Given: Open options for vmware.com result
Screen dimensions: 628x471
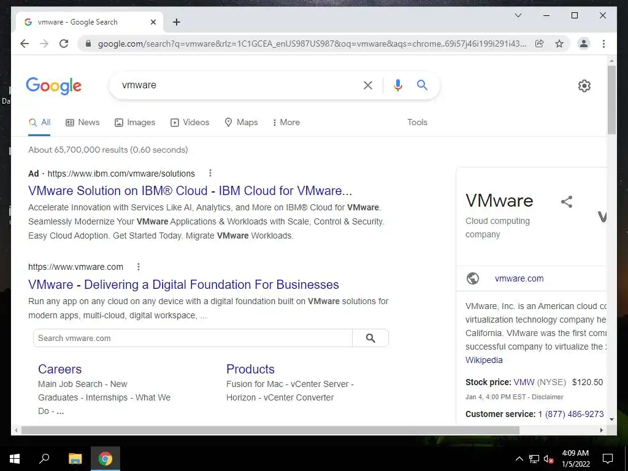Looking at the screenshot, I should pyautogui.click(x=139, y=267).
